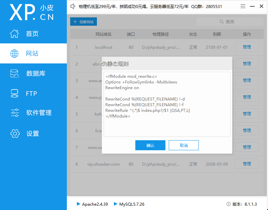Click the Apache2.4.39 status label

click(95, 204)
